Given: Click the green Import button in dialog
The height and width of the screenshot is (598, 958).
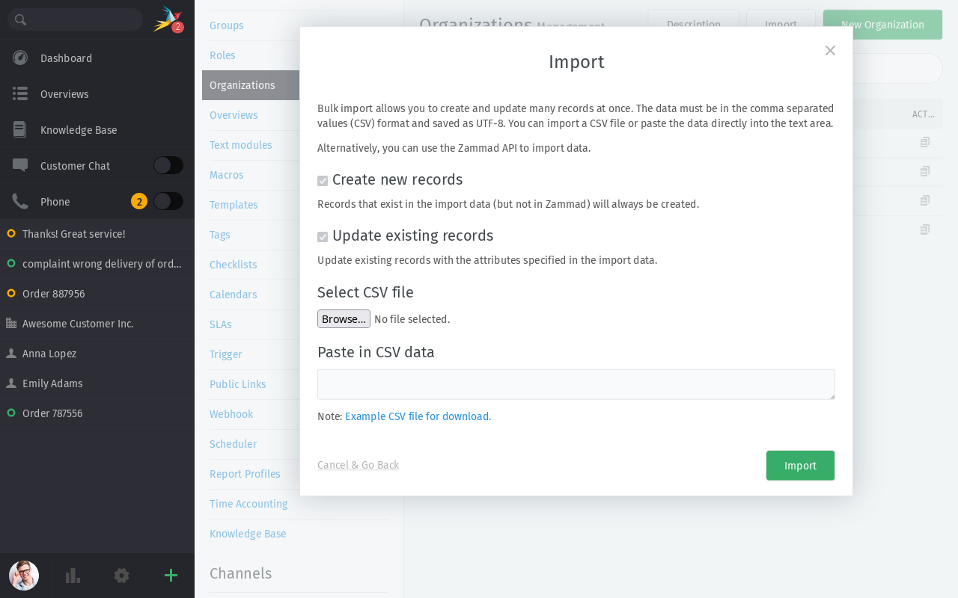Looking at the screenshot, I should 800,466.
